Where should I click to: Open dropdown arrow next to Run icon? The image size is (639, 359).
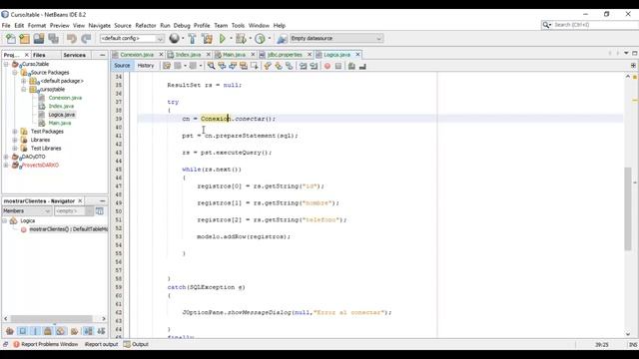[231, 39]
